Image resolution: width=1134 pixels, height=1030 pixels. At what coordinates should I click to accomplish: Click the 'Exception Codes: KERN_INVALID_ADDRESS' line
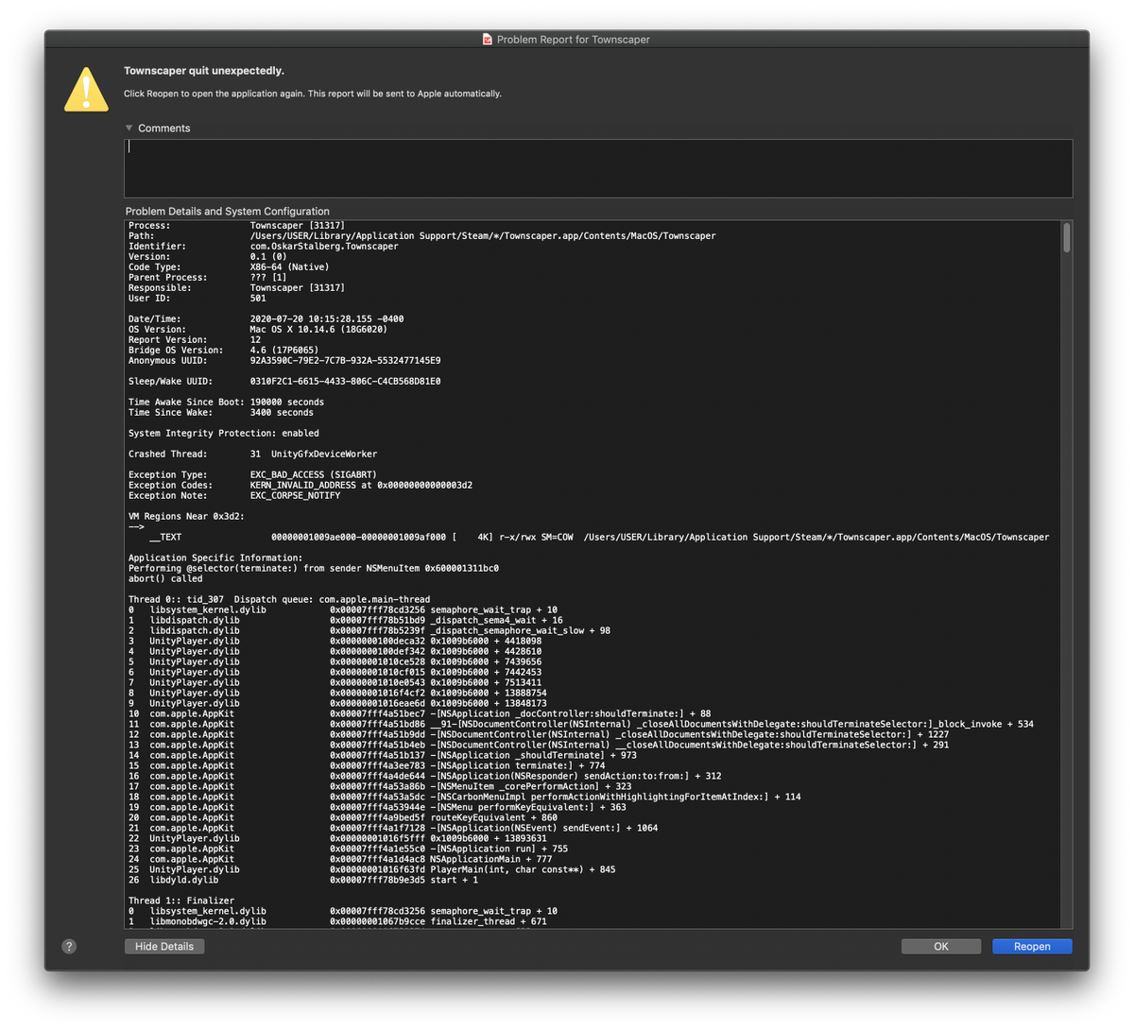pyautogui.click(x=301, y=486)
